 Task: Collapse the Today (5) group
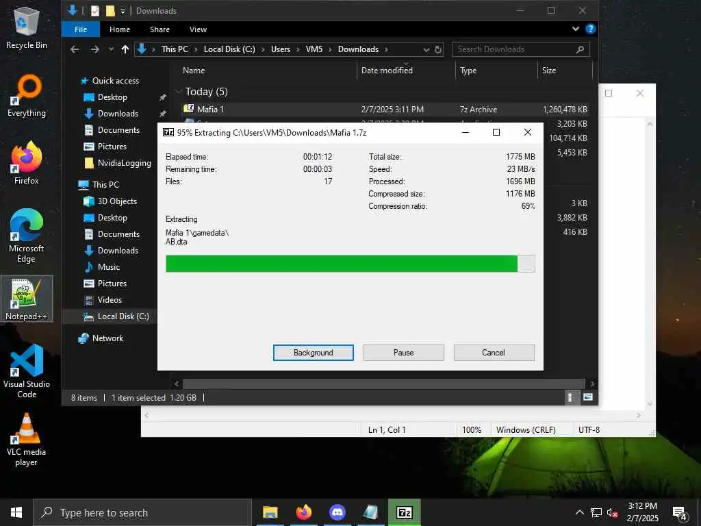point(179,92)
